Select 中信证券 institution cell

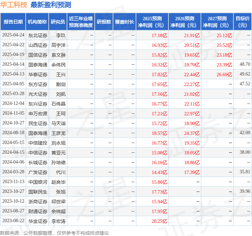(x=38, y=153)
